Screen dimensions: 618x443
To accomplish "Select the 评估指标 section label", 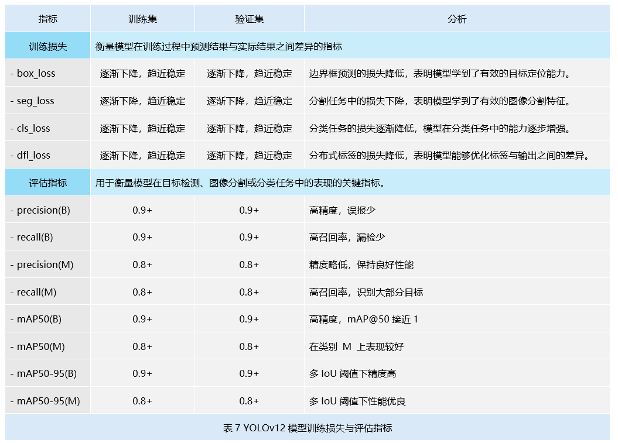I will (x=47, y=183).
